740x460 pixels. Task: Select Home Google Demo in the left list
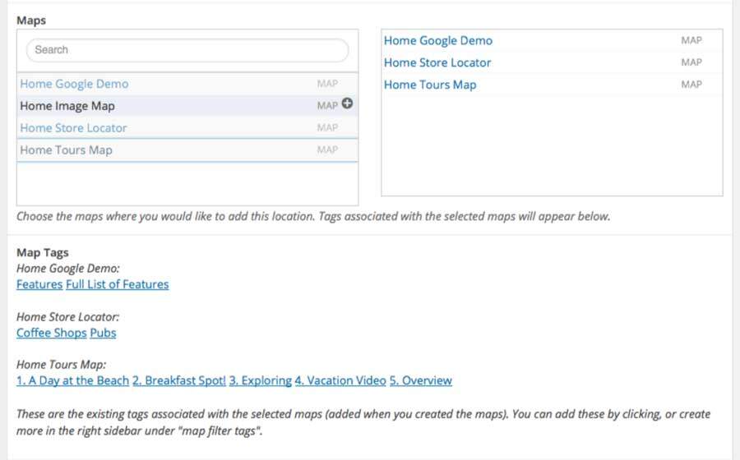pos(74,84)
